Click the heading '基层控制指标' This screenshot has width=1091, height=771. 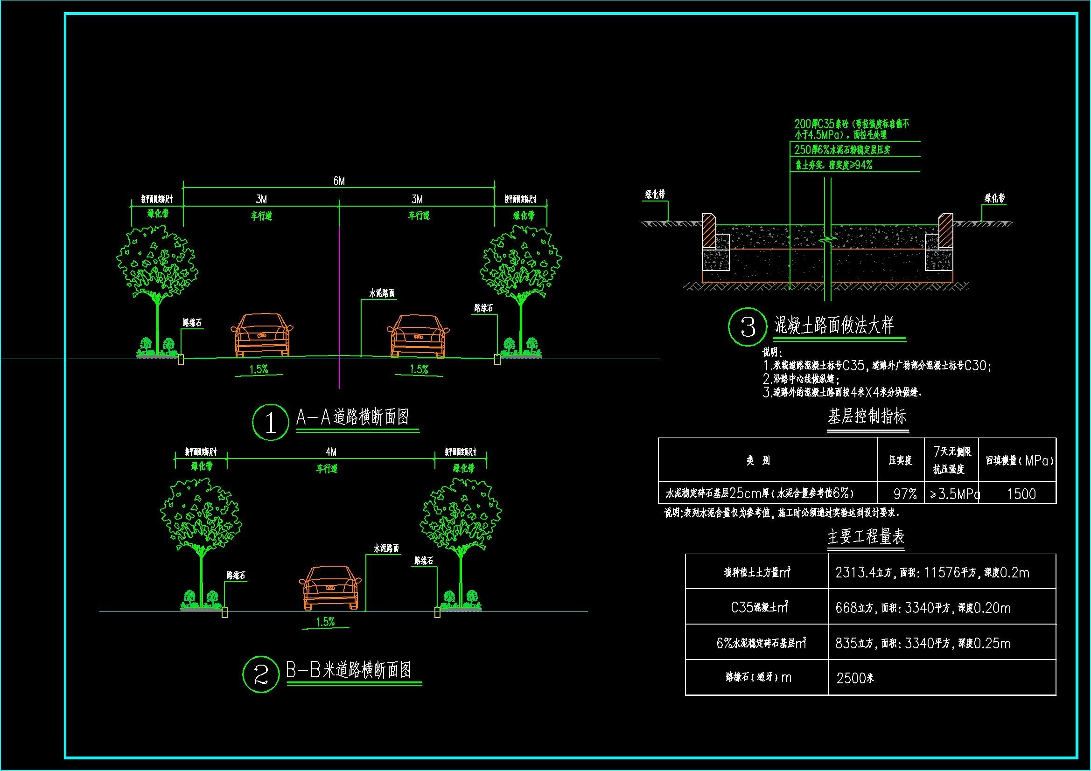click(867, 416)
